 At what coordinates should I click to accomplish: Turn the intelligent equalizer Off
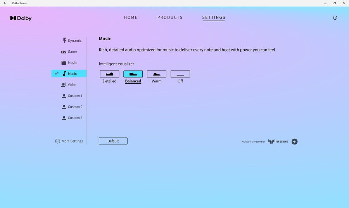[180, 74]
